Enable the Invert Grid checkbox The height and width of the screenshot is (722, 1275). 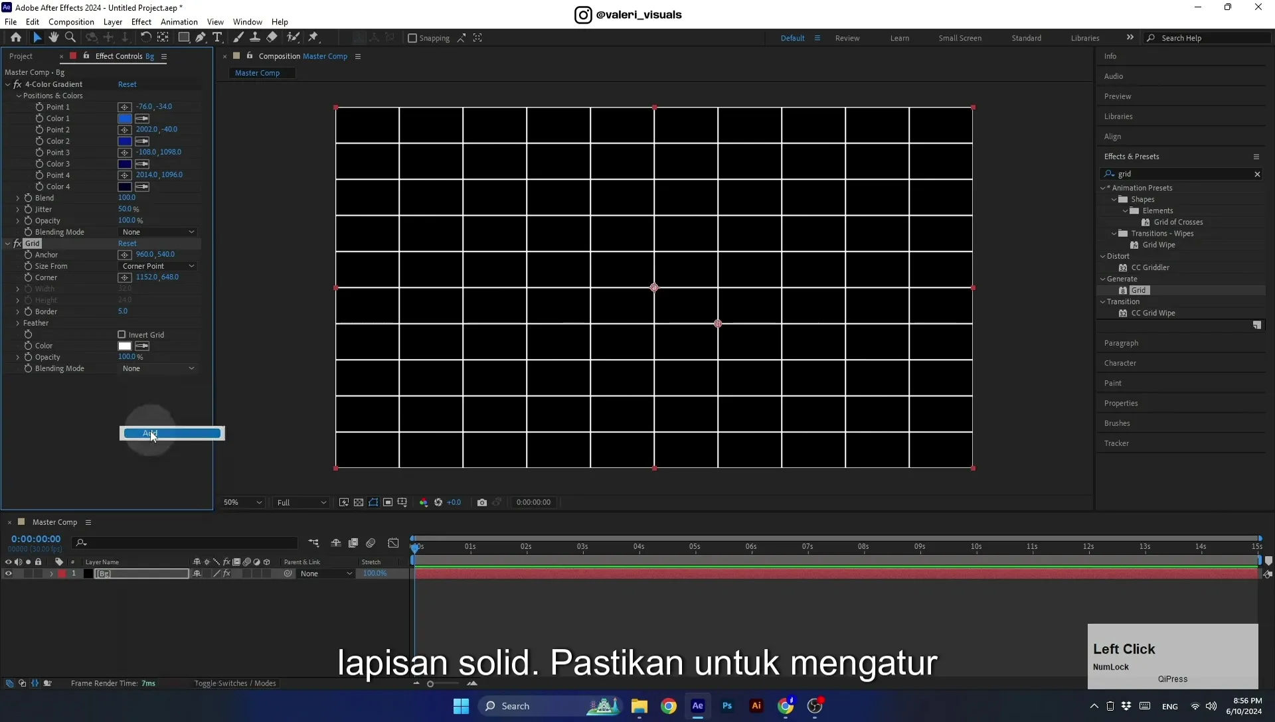coord(122,335)
